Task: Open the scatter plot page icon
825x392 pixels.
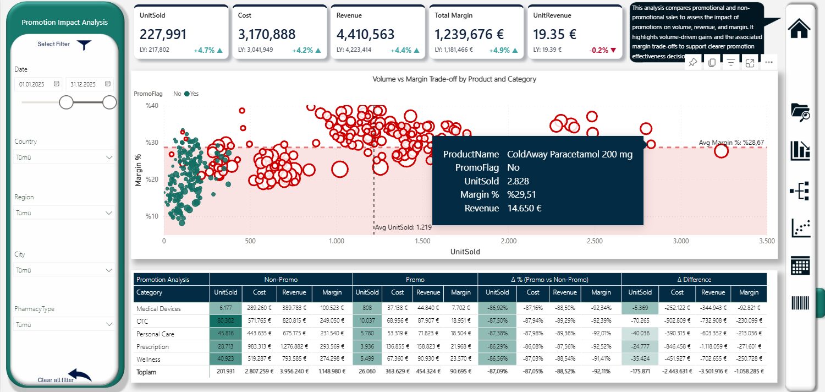Action: click(800, 228)
